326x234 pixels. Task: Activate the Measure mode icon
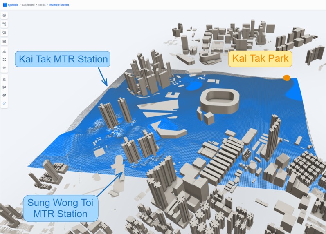click(x=4, y=79)
